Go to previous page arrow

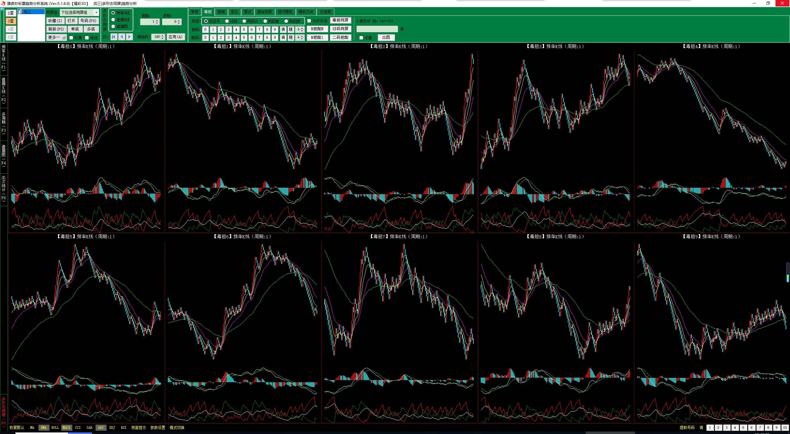pyautogui.click(x=122, y=37)
